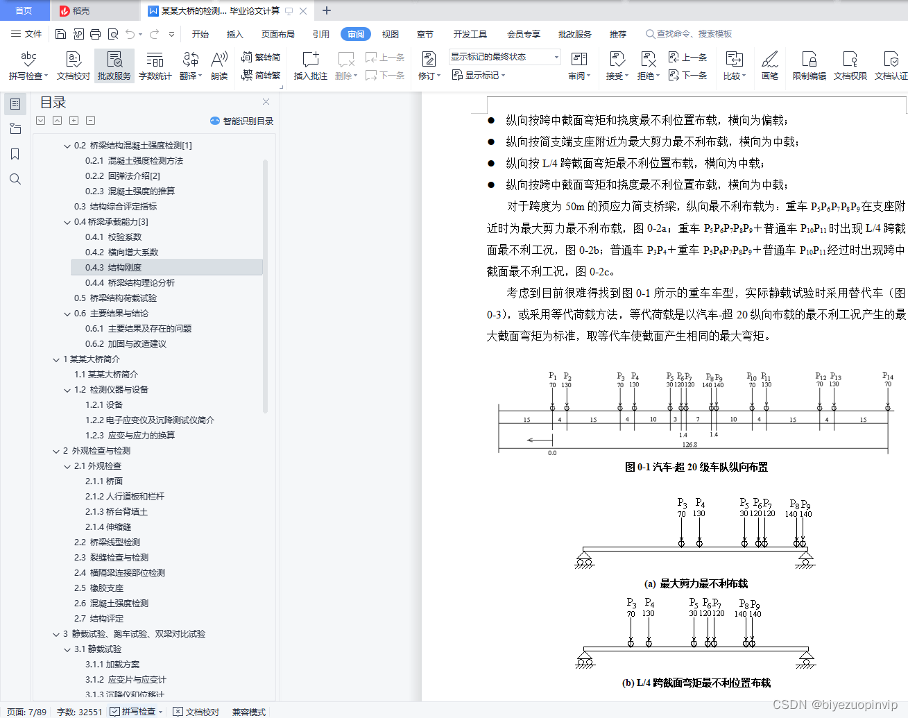Click the outline panel scrollbar
This screenshot has width=908, height=718.
(266, 287)
